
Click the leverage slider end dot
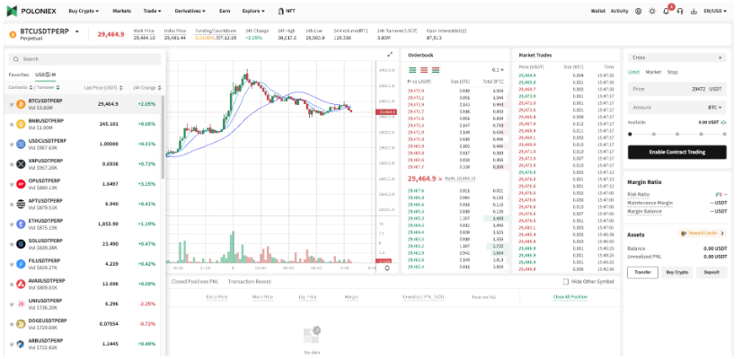pos(725,135)
